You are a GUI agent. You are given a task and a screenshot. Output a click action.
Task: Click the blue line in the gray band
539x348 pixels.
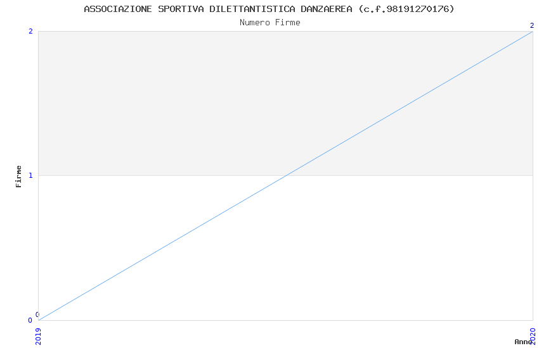click(x=409, y=104)
